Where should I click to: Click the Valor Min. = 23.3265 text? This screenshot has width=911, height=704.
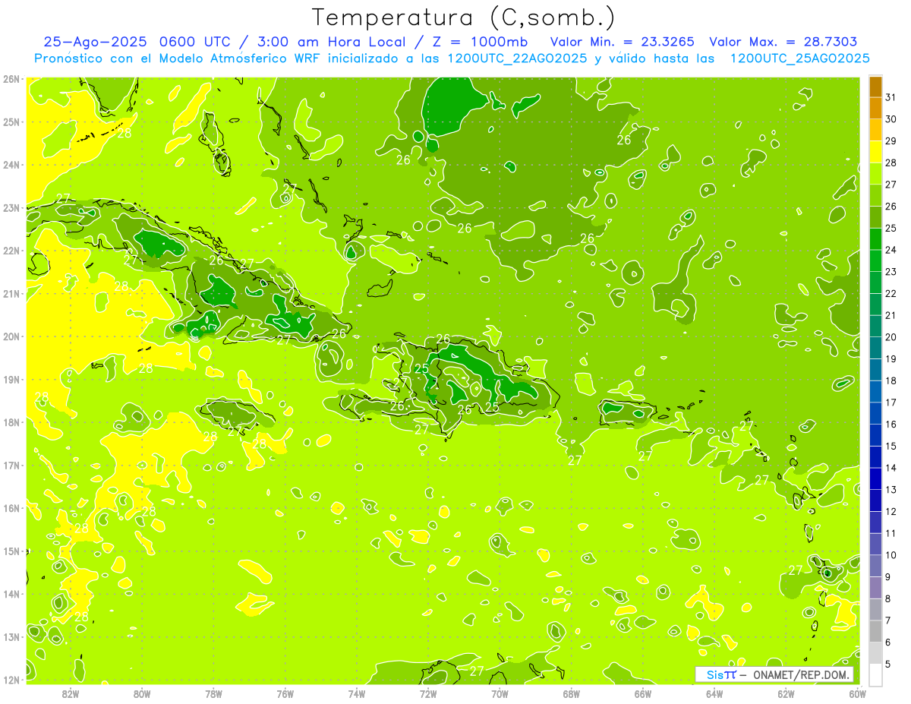coord(622,42)
